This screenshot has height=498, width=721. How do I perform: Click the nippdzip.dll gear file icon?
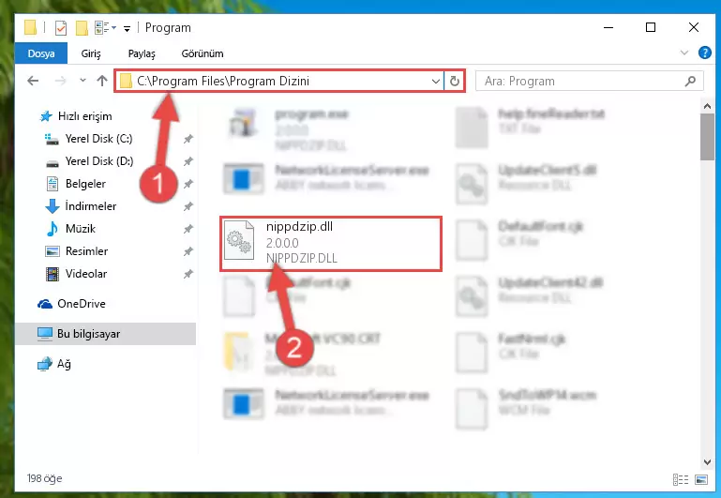(x=239, y=240)
